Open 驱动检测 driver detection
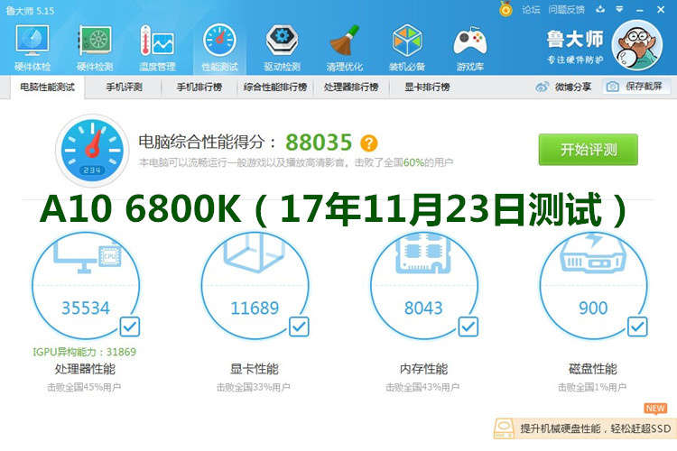This screenshot has width=677, height=451. click(282, 48)
